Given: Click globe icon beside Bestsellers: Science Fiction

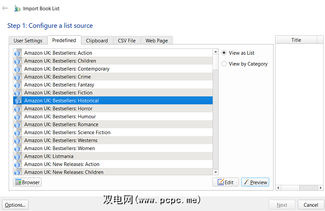Looking at the screenshot, I should (17, 133).
